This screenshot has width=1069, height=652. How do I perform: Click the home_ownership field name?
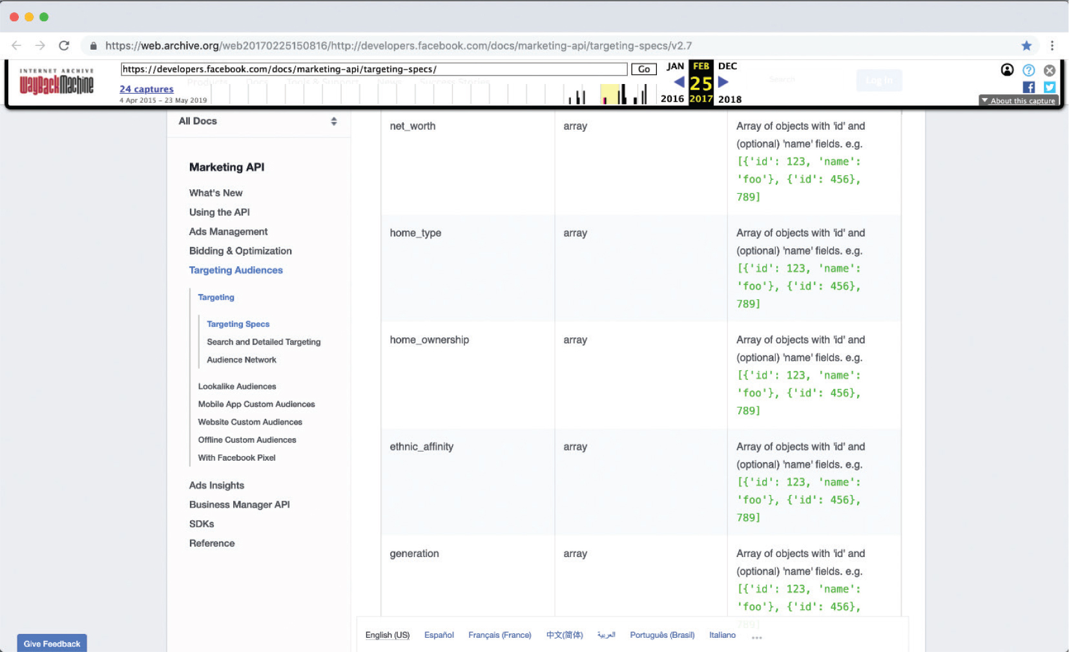[430, 340]
